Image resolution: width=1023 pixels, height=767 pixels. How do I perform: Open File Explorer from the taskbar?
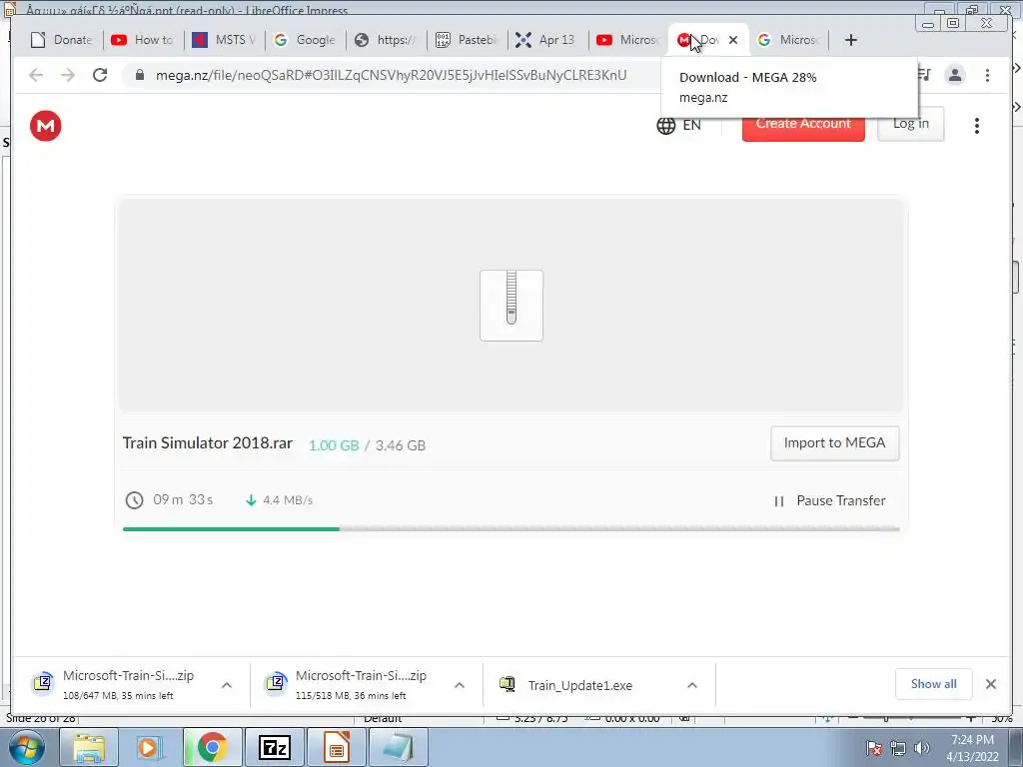pyautogui.click(x=89, y=747)
